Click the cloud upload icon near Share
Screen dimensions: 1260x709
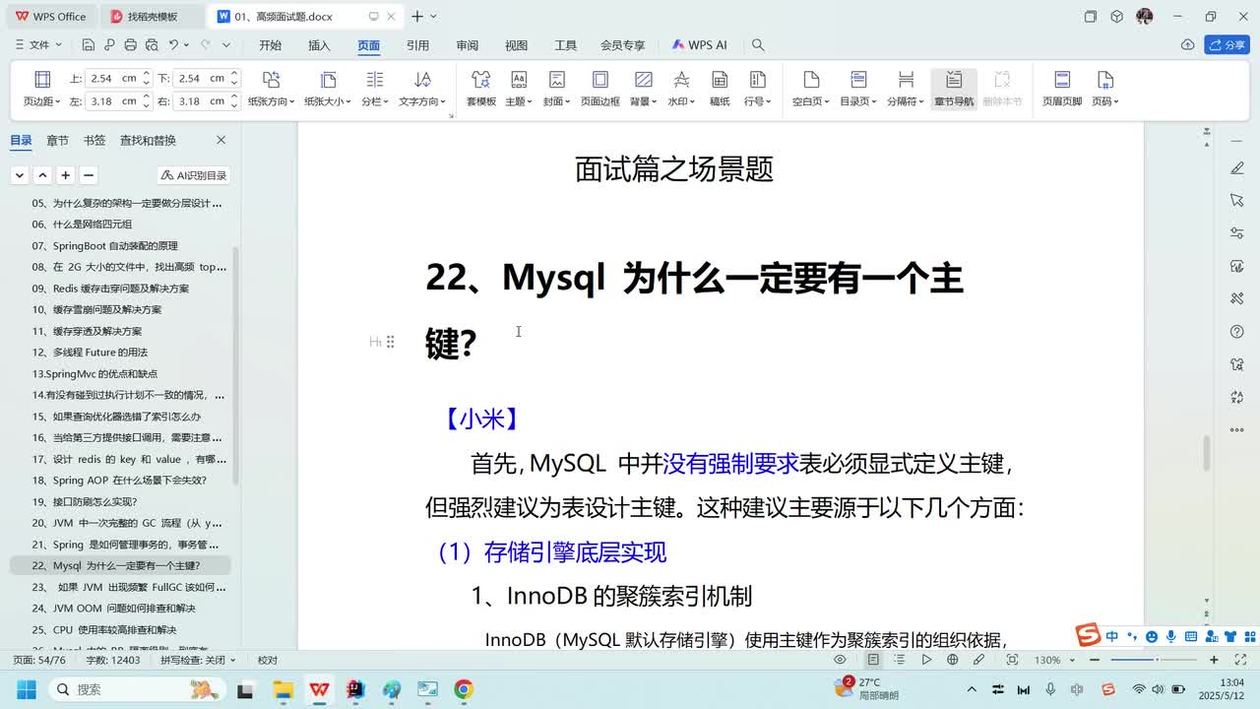1188,45
